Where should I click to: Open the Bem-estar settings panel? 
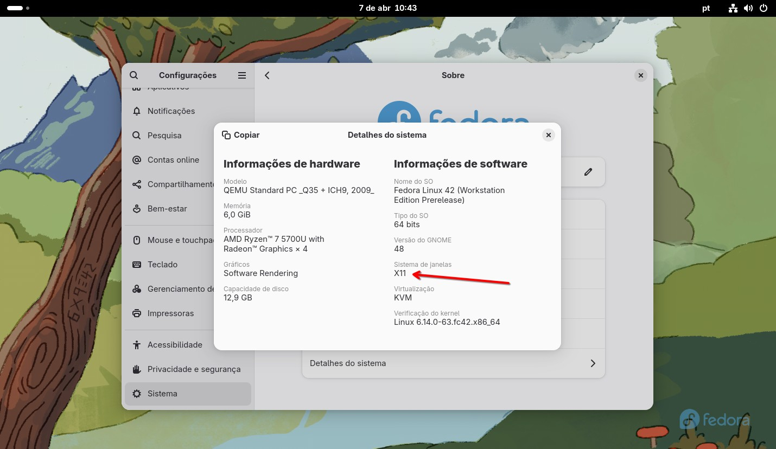click(x=167, y=209)
